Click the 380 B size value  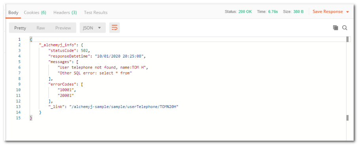pos(298,11)
